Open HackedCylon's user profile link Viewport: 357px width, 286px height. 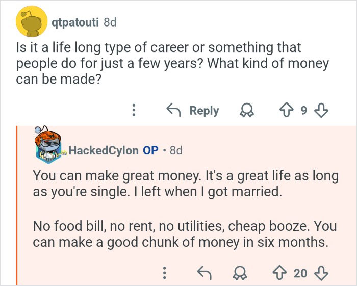[x=103, y=150]
